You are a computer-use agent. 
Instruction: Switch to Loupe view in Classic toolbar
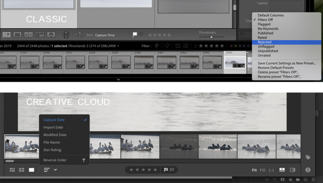[x=17, y=35]
